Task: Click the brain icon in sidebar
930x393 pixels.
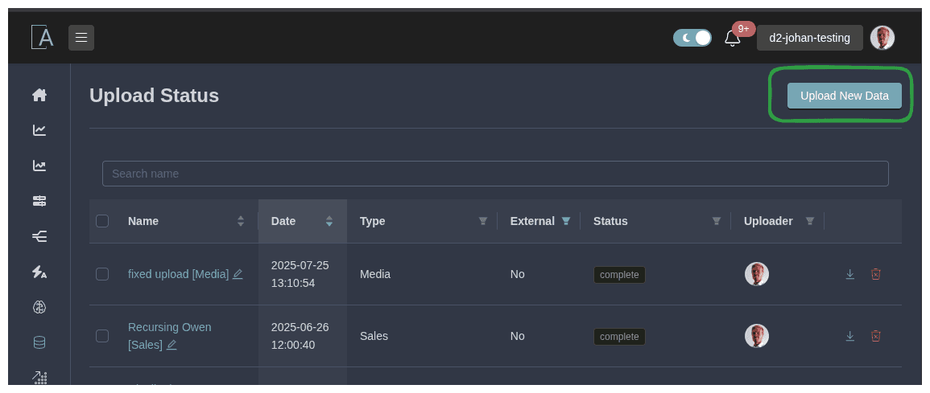Action: tap(39, 307)
